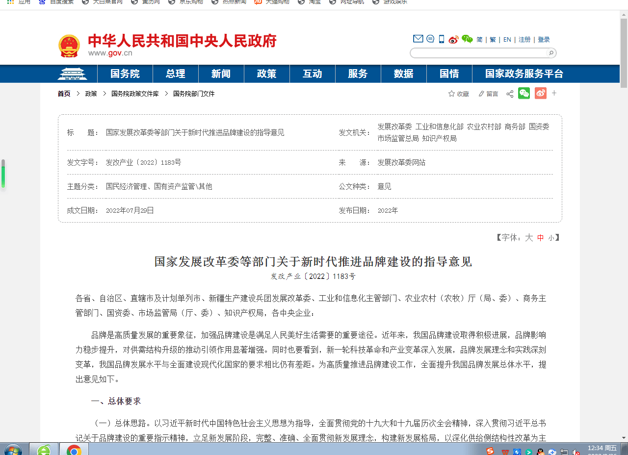The width and height of the screenshot is (628, 455).
Task: Click the 主题分类 label
Action: point(83,187)
